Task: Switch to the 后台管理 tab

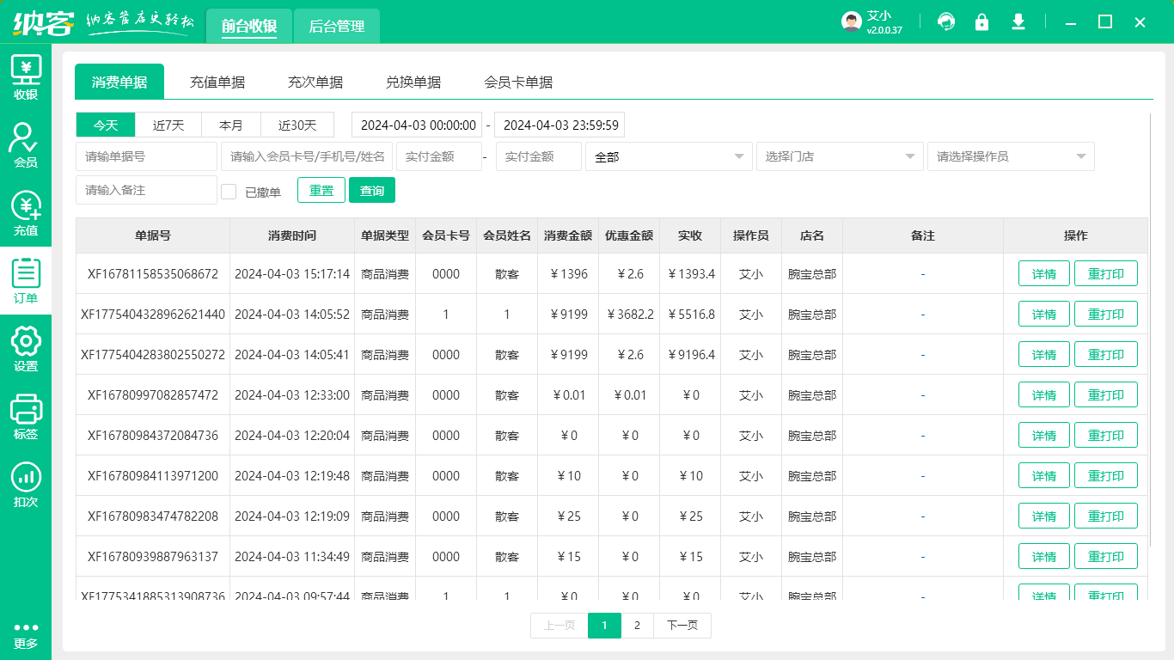Action: (x=337, y=26)
